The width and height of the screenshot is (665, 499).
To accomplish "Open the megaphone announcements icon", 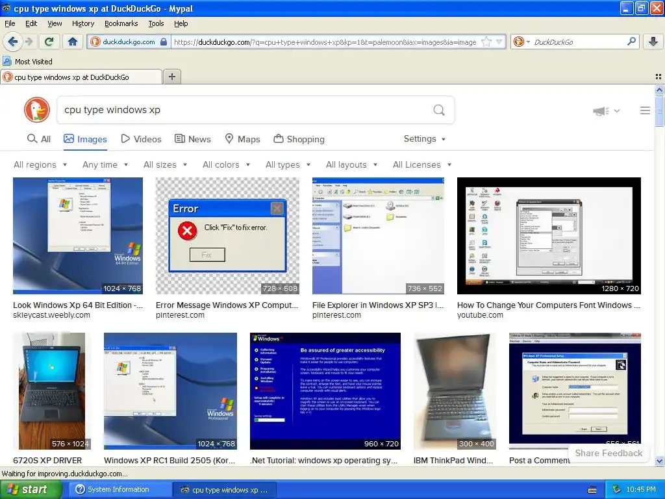I will click(601, 111).
